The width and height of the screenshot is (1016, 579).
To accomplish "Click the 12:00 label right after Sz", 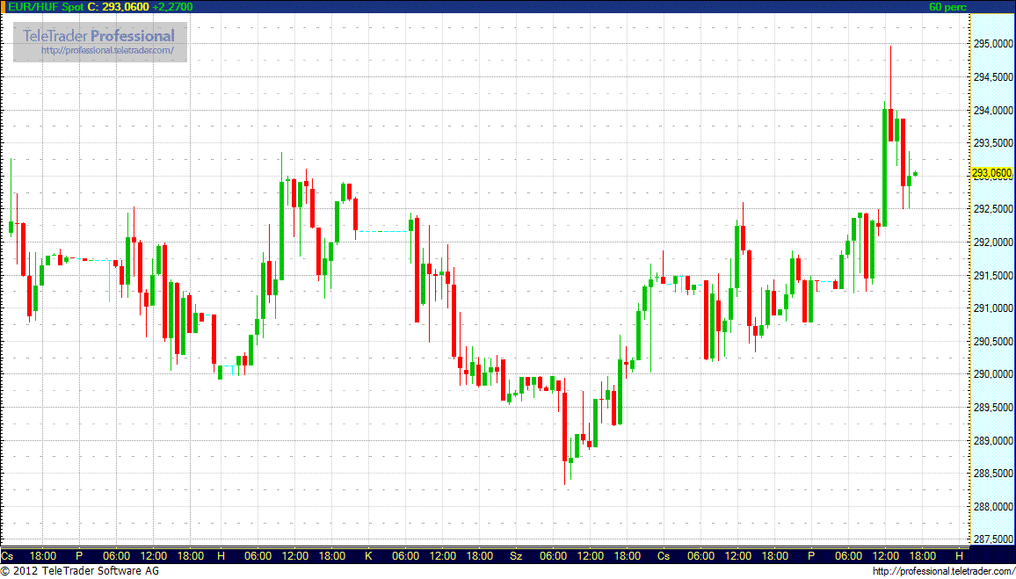I will point(591,555).
